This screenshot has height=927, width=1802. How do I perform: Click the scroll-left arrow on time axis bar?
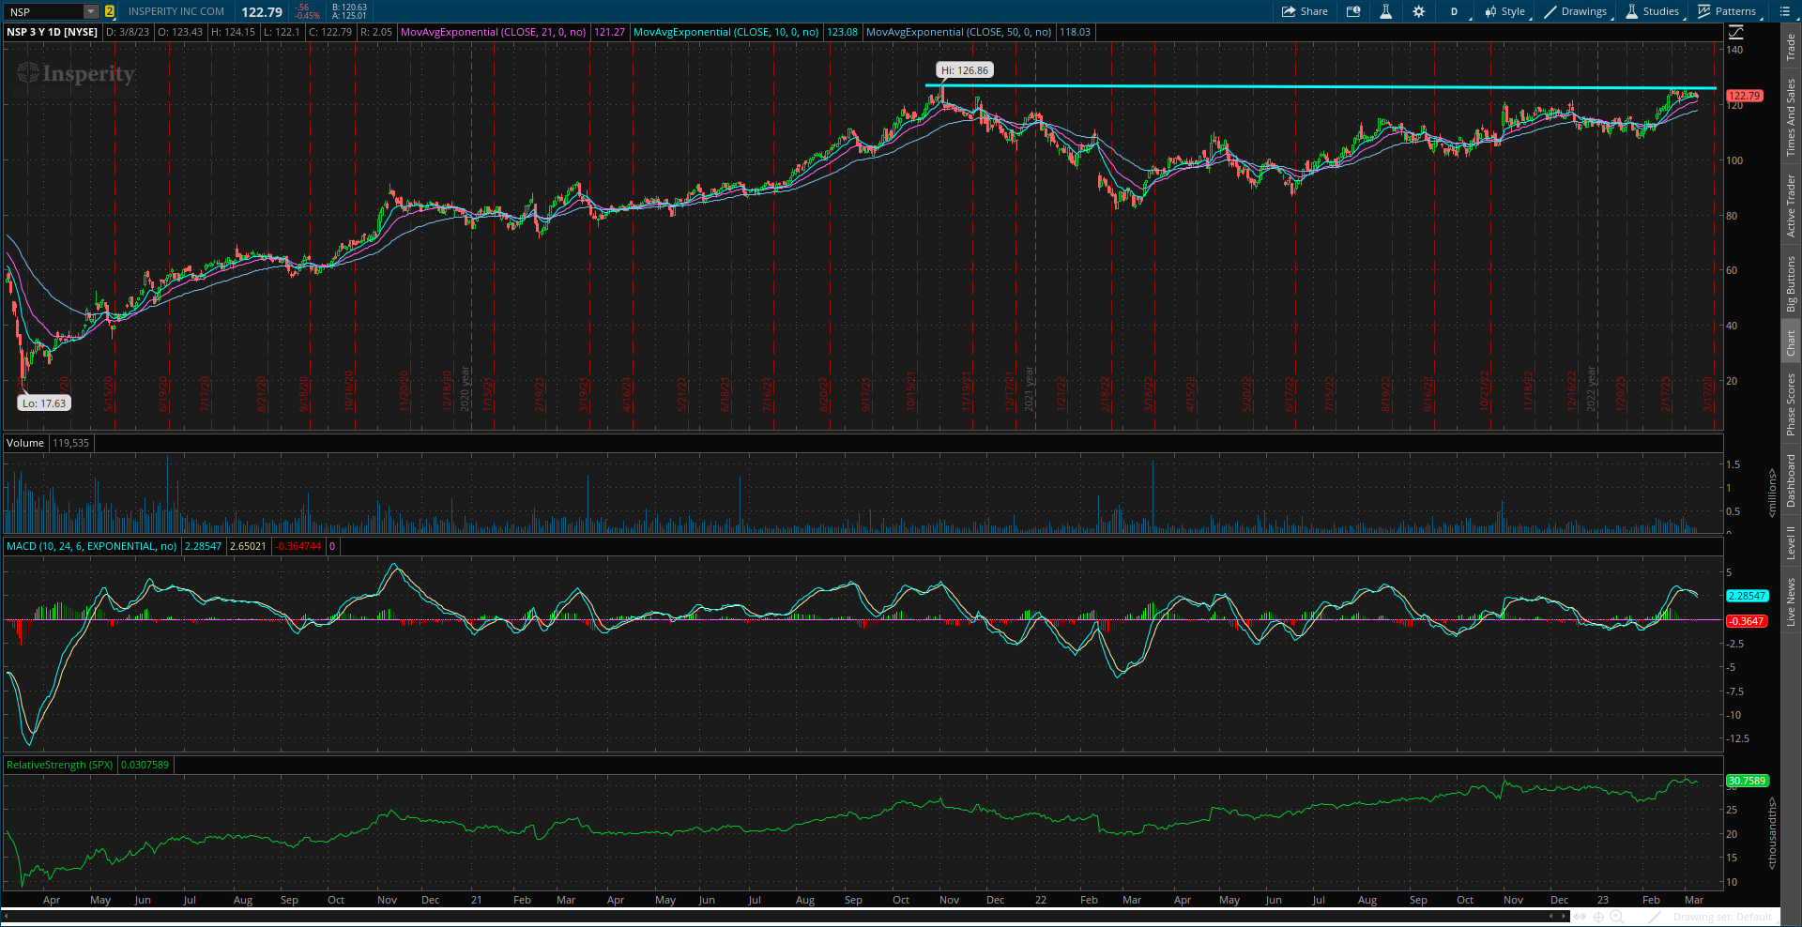click(x=6, y=916)
